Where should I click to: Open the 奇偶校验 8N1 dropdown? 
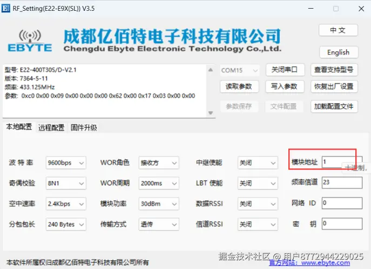[x=66, y=183]
